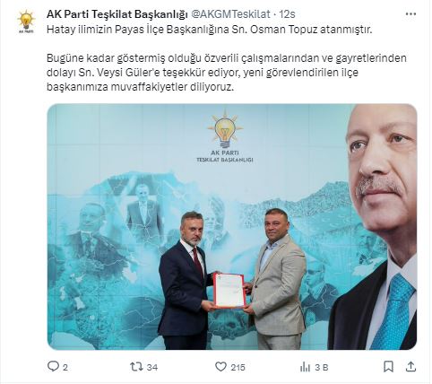View analytics via bar chart icon
432x384 pixels.
pyautogui.click(x=305, y=367)
